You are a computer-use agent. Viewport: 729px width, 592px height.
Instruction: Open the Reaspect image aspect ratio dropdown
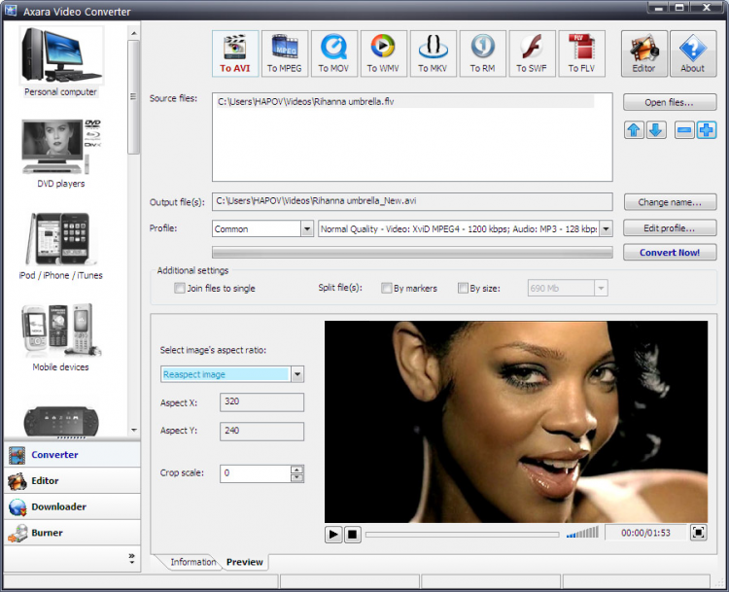coord(297,374)
